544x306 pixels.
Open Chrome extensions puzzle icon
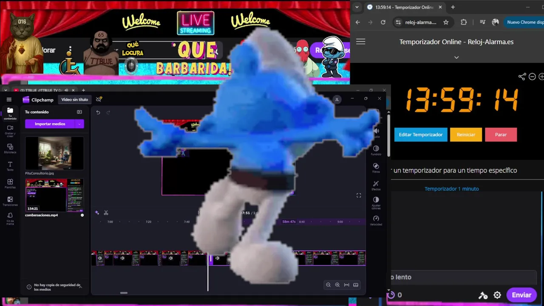pyautogui.click(x=464, y=22)
